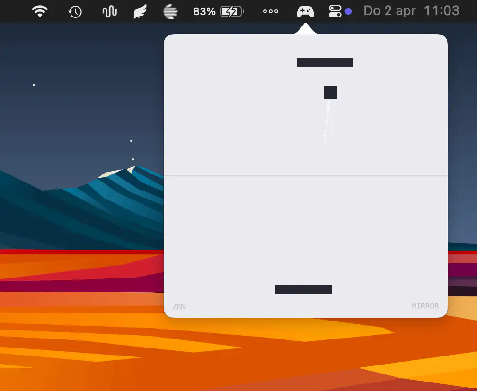The height and width of the screenshot is (391, 477).
Task: Open the date and time menu
Action: pyautogui.click(x=411, y=11)
